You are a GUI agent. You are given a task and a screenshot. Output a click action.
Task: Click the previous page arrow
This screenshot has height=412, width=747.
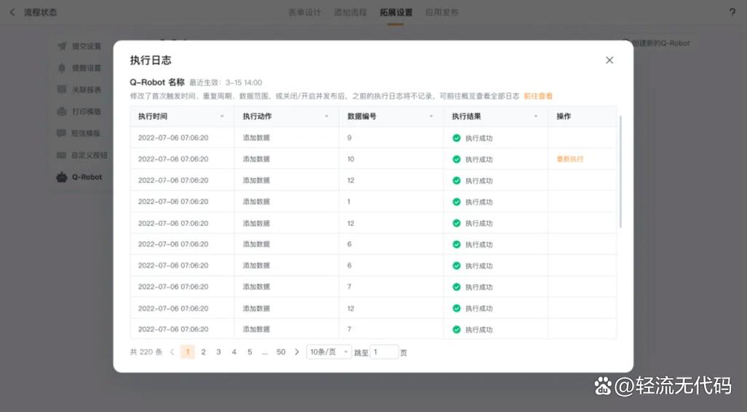point(172,352)
